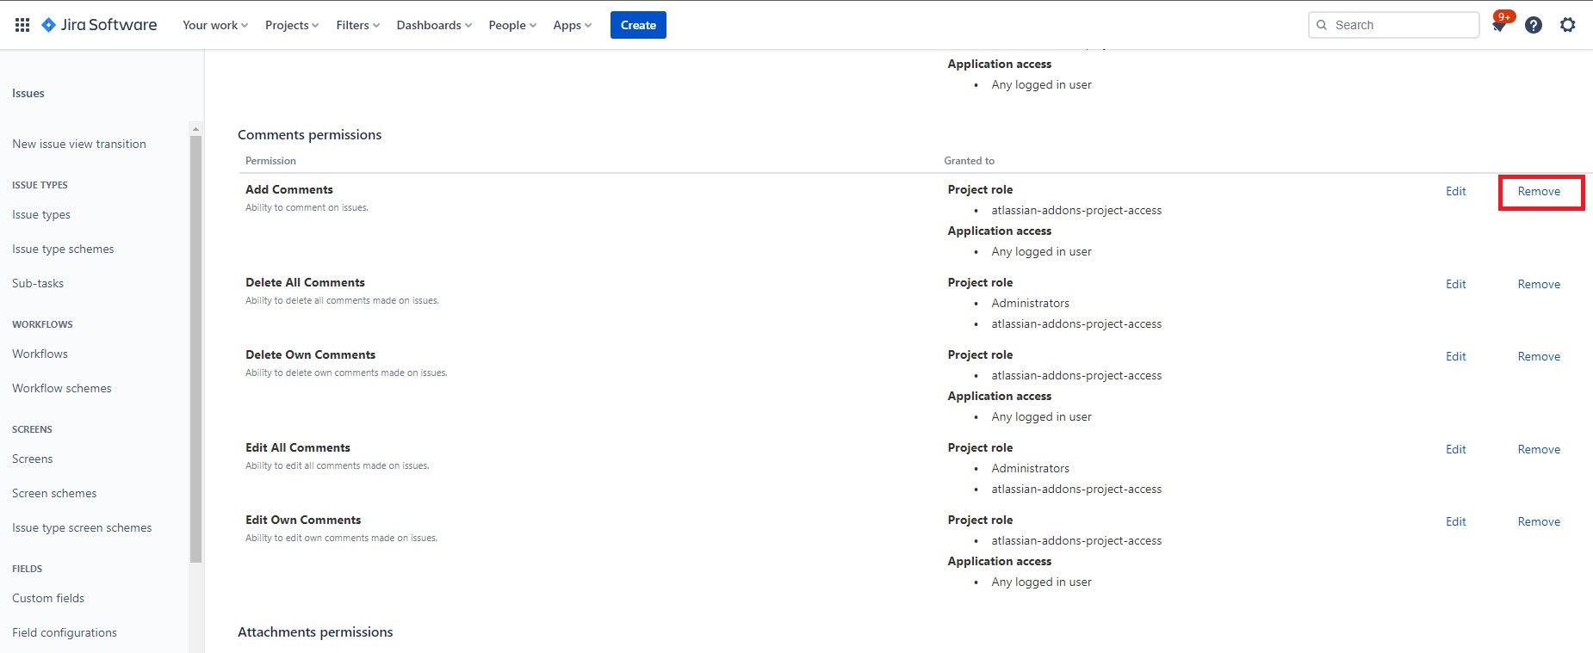The width and height of the screenshot is (1593, 653).
Task: Open the Apps menu
Action: coord(572,25)
